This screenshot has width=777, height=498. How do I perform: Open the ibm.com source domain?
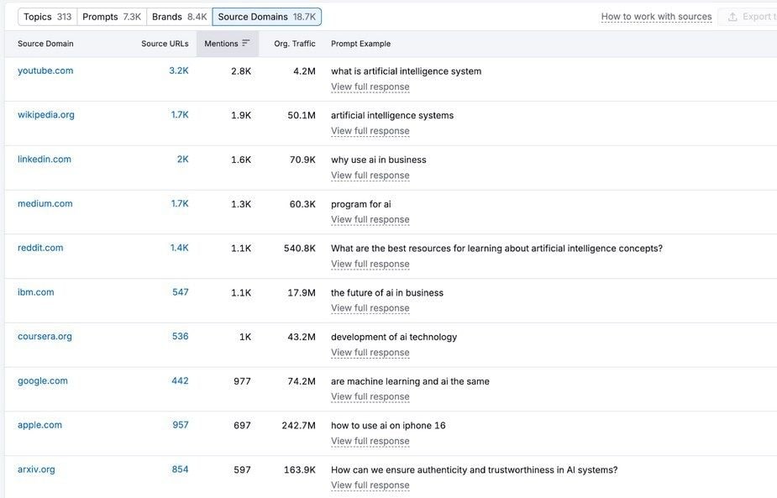(x=34, y=291)
